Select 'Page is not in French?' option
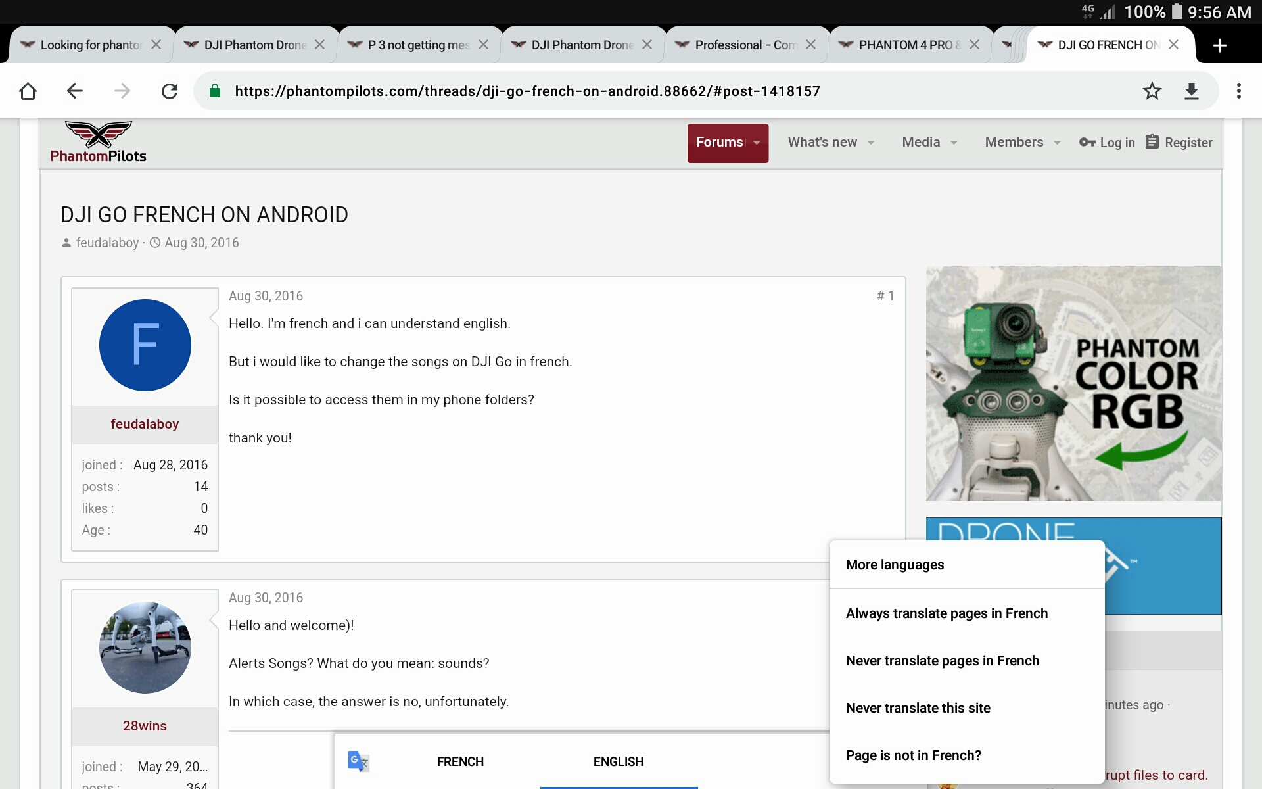This screenshot has height=789, width=1262. point(966,755)
